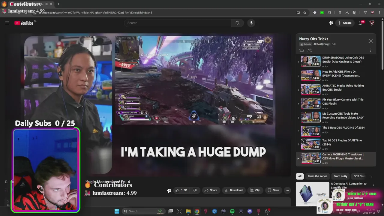Select Camera MORPHING Transitions playlist item
Viewport: 384px width, 216px height.
coord(335,158)
